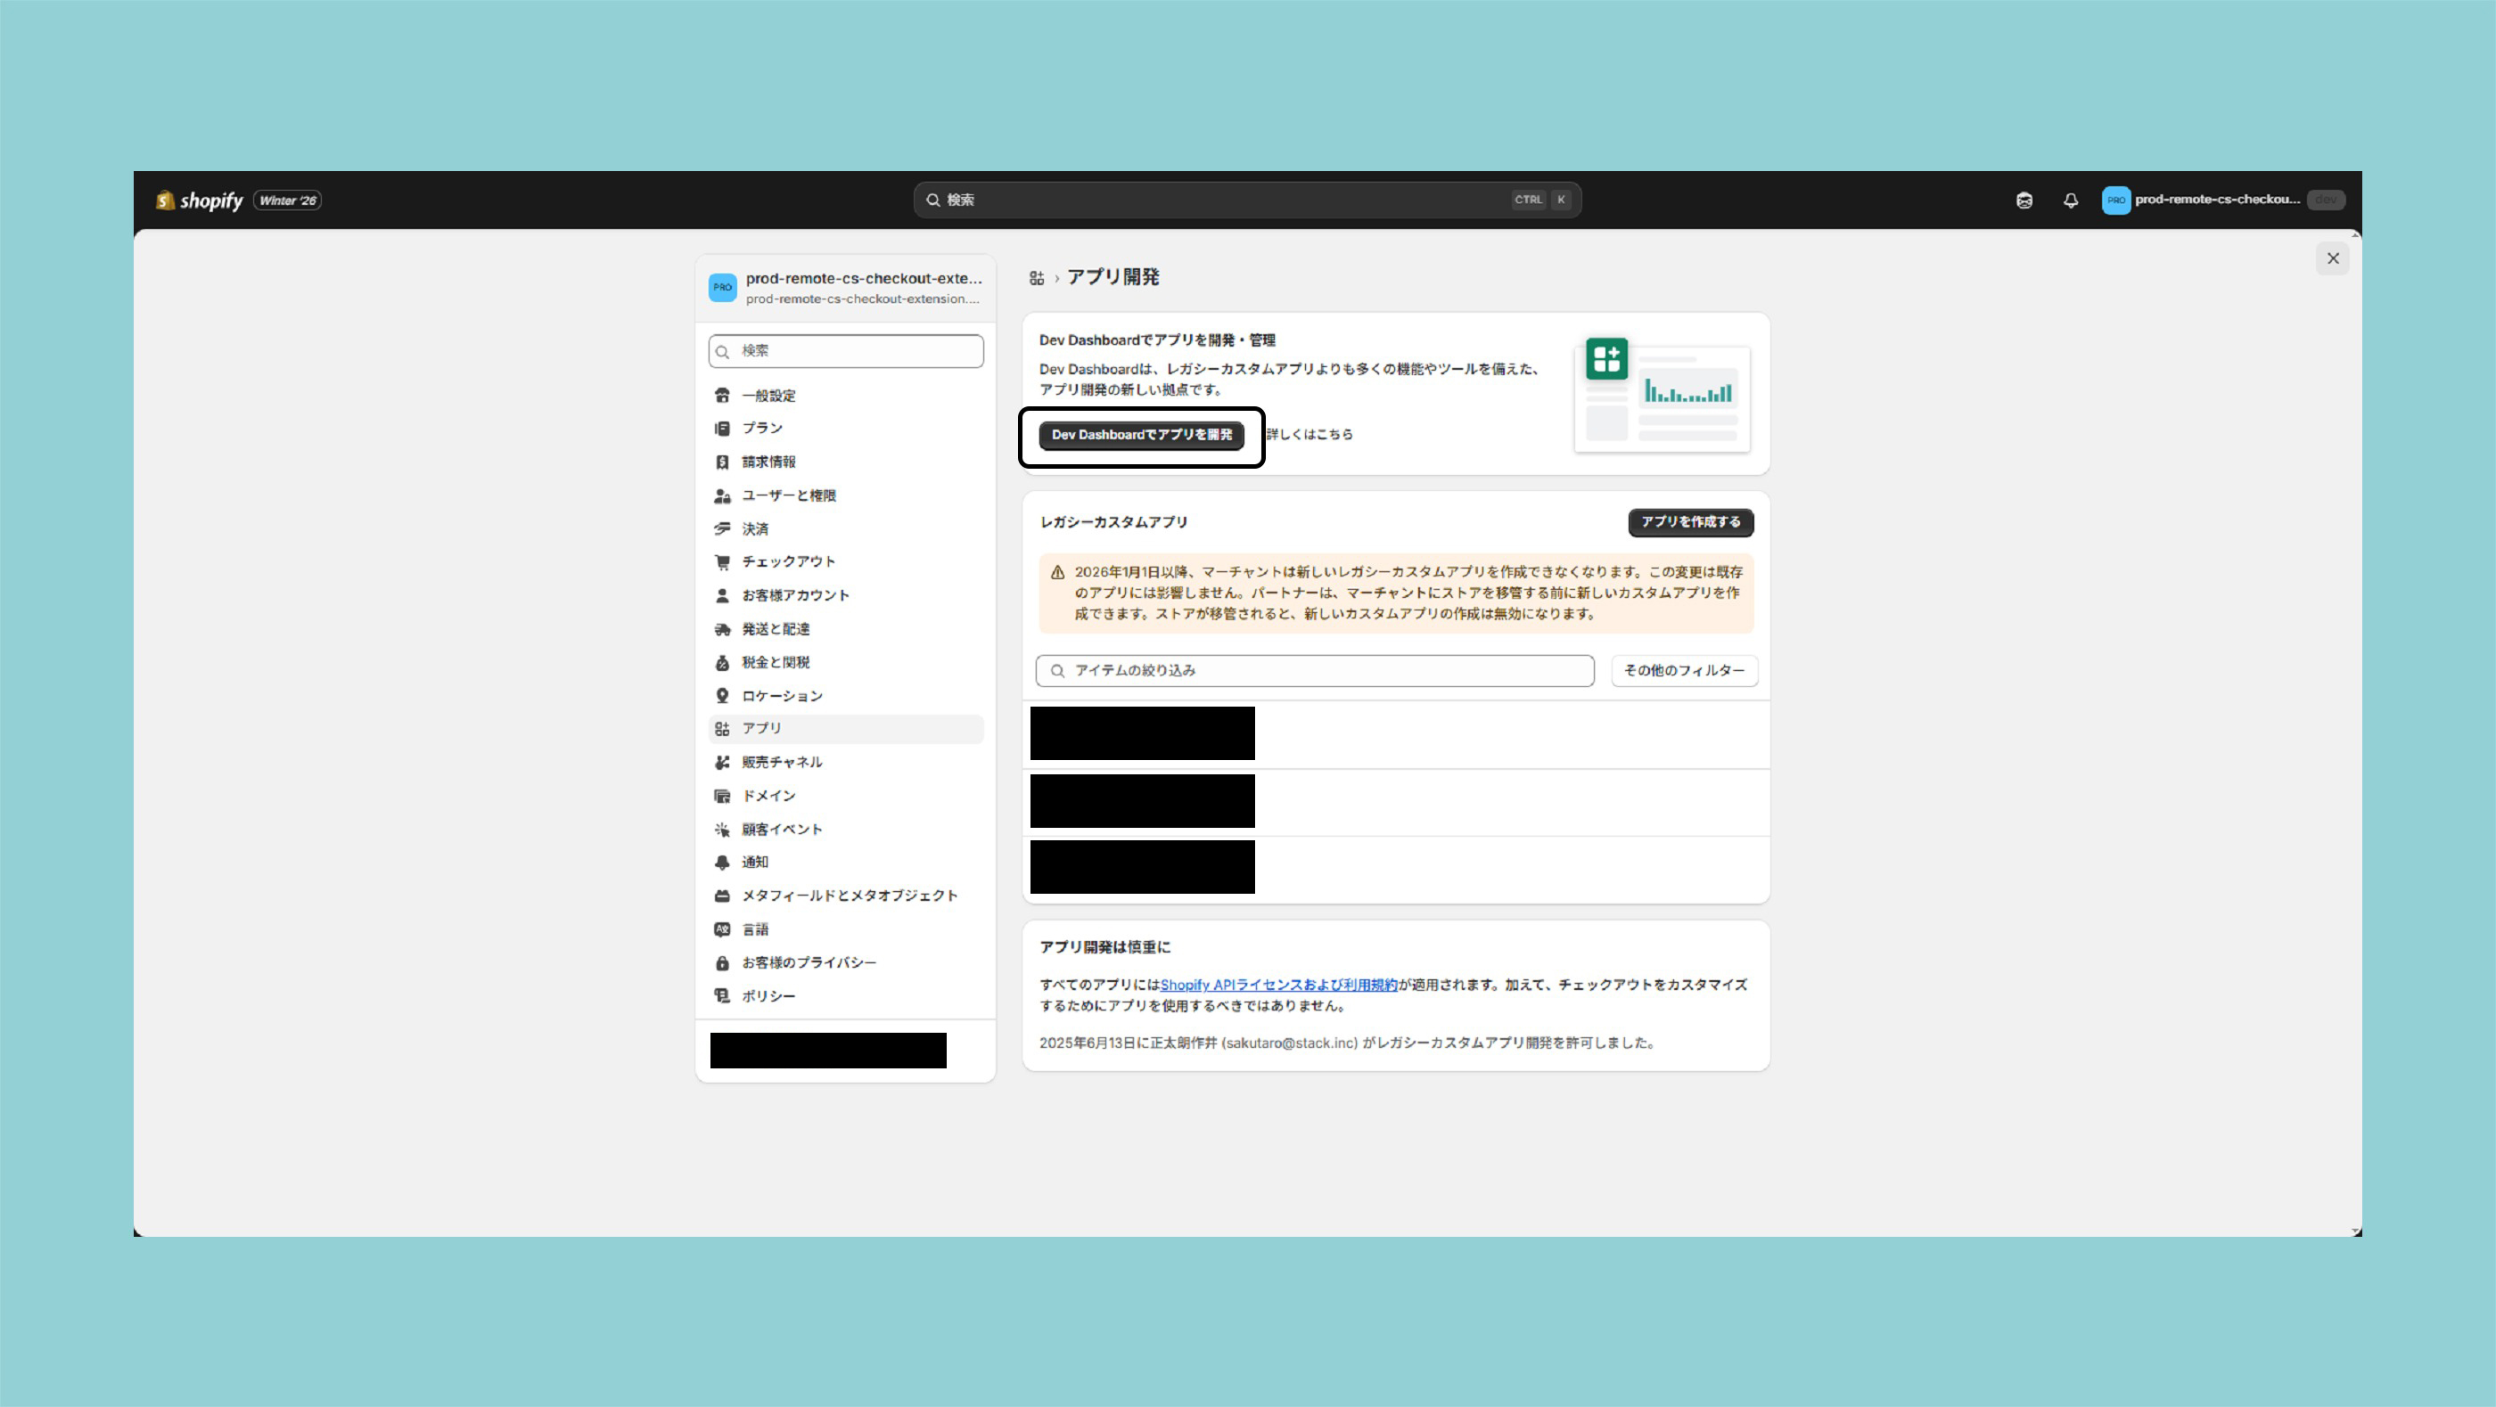This screenshot has width=2496, height=1407.
Task: Go to メタフィールドとメタオブジェクト settings
Action: (849, 896)
